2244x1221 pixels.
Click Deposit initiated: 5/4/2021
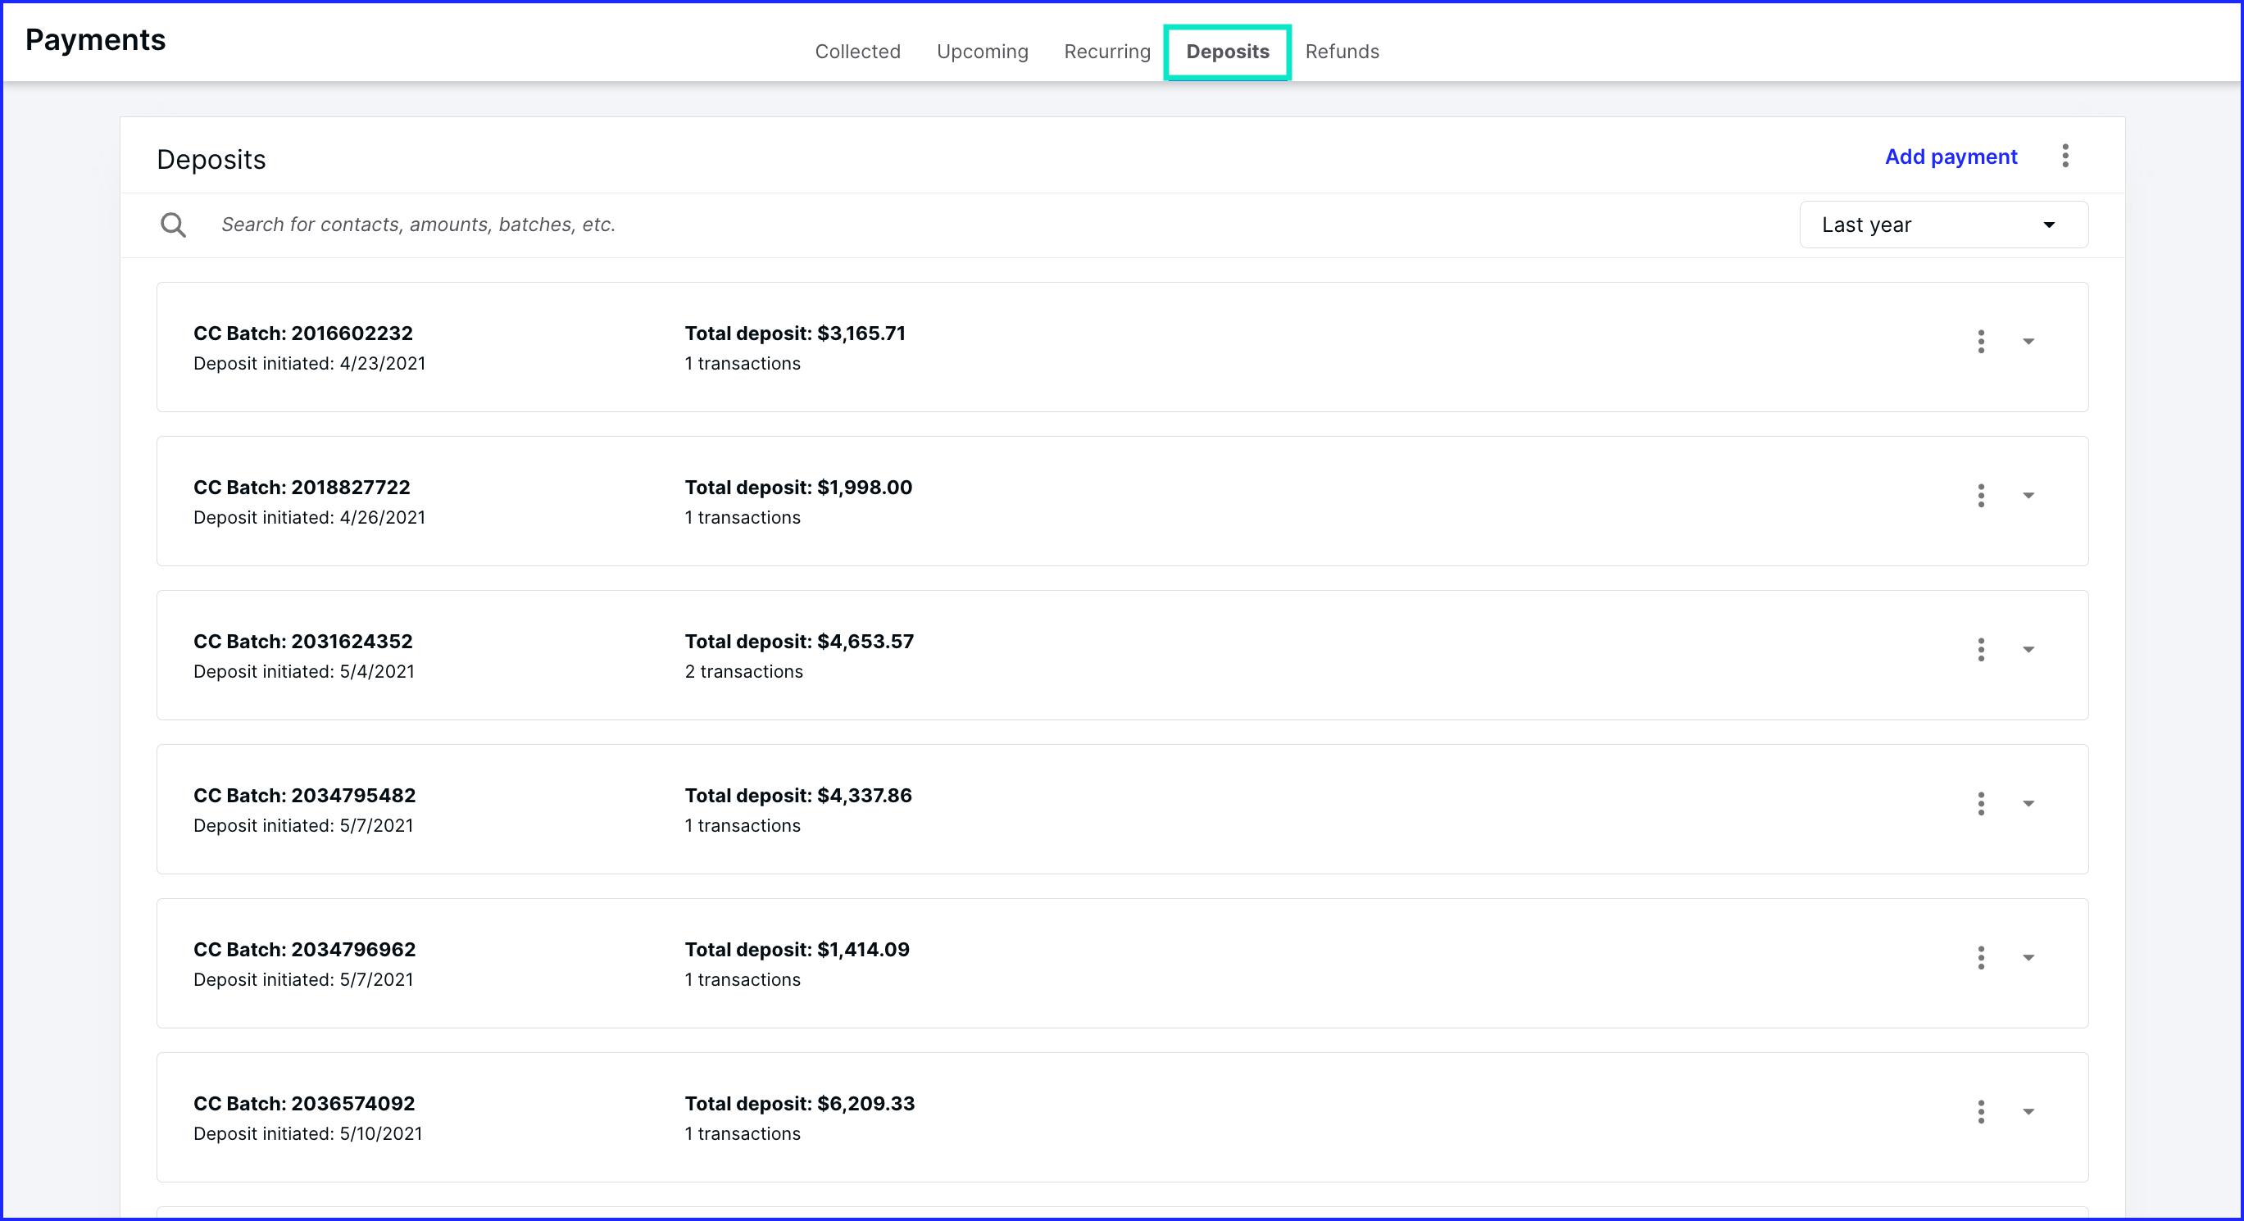(x=304, y=672)
